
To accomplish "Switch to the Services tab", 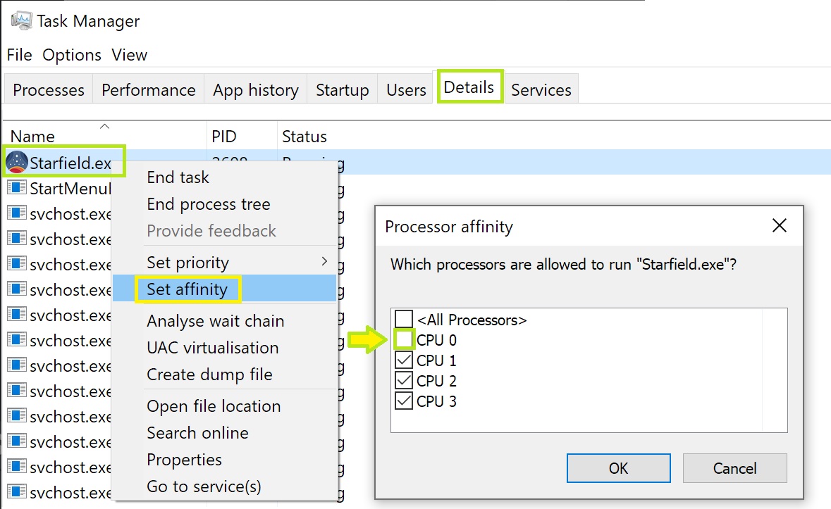I will (541, 89).
